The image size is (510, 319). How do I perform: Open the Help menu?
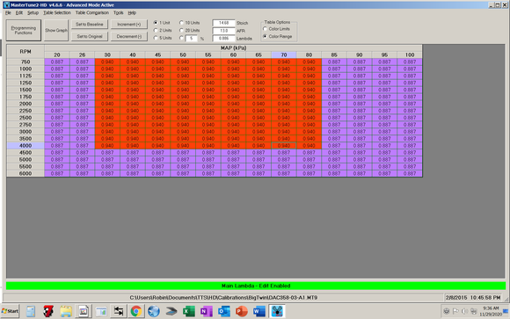click(132, 12)
